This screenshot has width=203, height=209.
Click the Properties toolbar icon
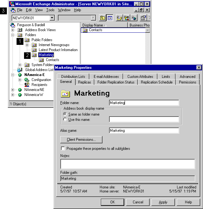click(x=143, y=18)
